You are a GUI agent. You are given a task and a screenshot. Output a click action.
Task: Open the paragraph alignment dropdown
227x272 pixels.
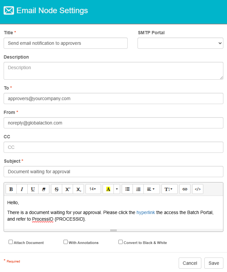click(x=151, y=189)
